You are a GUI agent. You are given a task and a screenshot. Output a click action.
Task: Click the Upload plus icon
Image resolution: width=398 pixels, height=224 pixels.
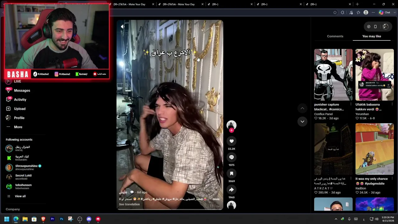point(8,109)
